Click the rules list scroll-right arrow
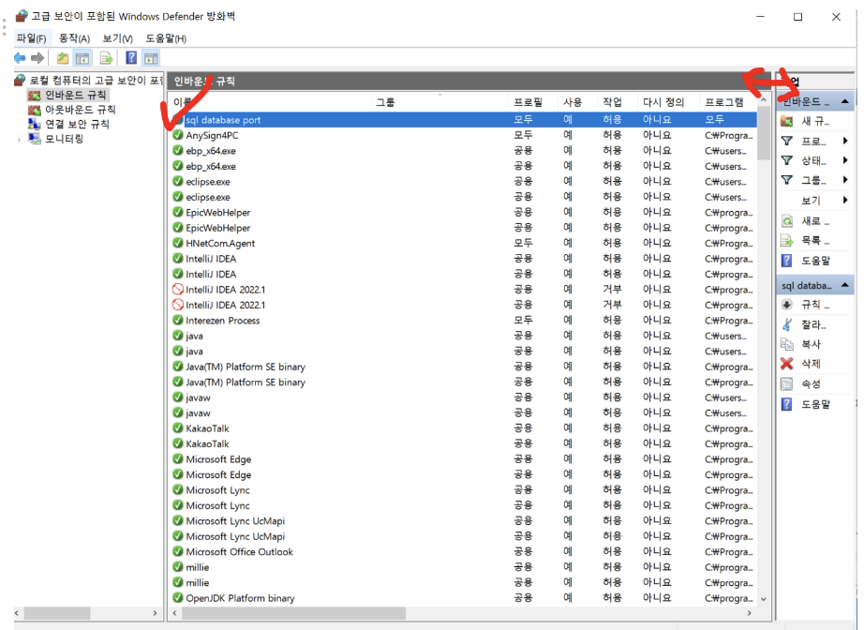The image size is (864, 630). coord(749,613)
